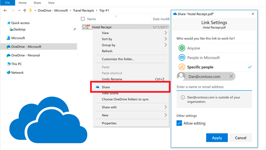The width and height of the screenshot is (266, 150).
Task: Expand the Share with submenu
Action: (131, 107)
